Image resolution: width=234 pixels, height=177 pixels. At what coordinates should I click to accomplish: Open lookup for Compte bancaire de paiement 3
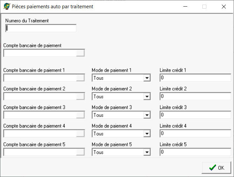pos(80,115)
